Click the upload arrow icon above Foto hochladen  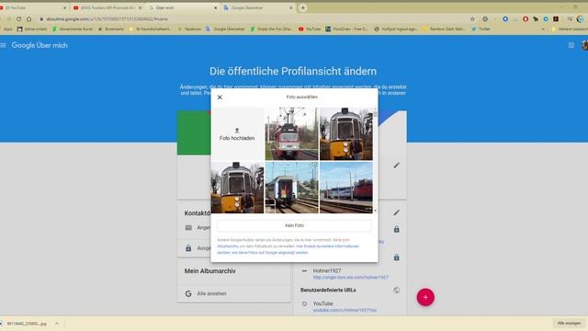pyautogui.click(x=237, y=131)
